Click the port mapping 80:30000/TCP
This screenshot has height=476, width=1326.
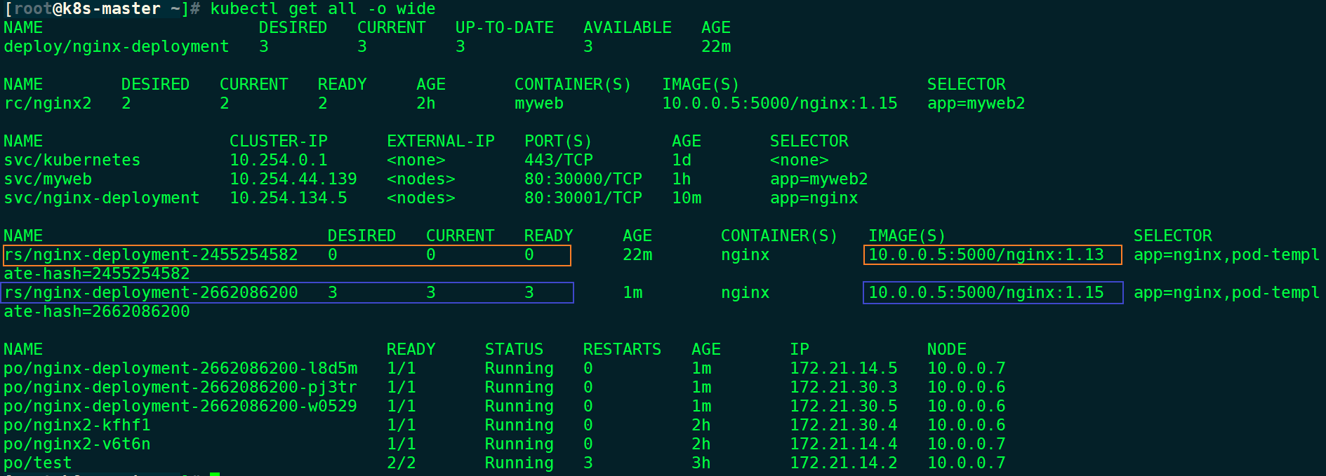583,179
